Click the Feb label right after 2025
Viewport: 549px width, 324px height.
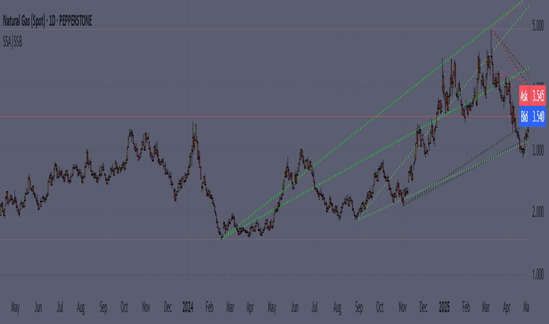466,308
